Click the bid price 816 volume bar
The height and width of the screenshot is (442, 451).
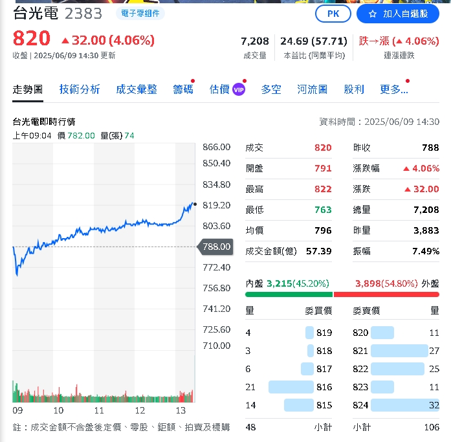pos(291,387)
